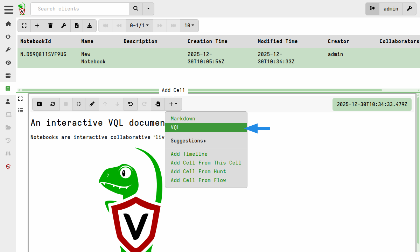This screenshot has height=252, width=420.
Task: Open the 0-1/1 page range dropdown
Action: point(139,26)
